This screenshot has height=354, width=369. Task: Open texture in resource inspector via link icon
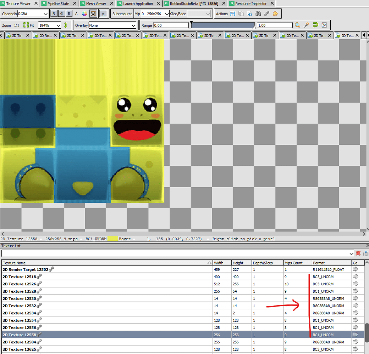267,14
